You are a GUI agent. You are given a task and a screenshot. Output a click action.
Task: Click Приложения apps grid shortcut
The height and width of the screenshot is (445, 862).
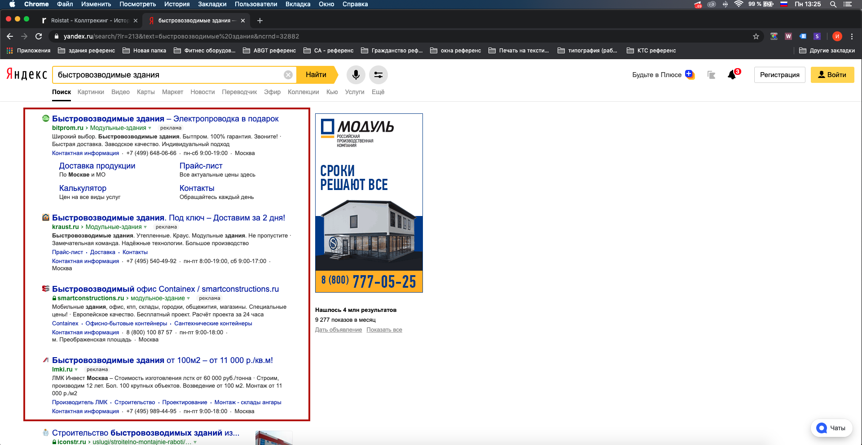[x=28, y=51]
